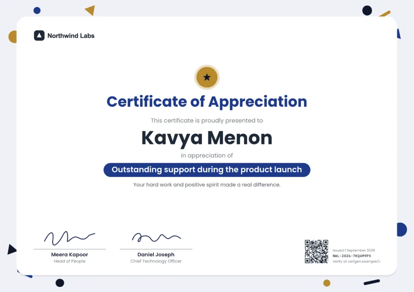414x292 pixels.
Task: Click the blue "Outstanding support during the product launch" pill
Action: point(207,170)
